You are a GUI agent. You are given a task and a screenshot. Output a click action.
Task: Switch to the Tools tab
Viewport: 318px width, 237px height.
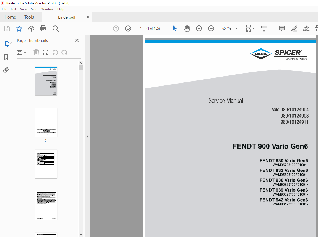pyautogui.click(x=29, y=17)
